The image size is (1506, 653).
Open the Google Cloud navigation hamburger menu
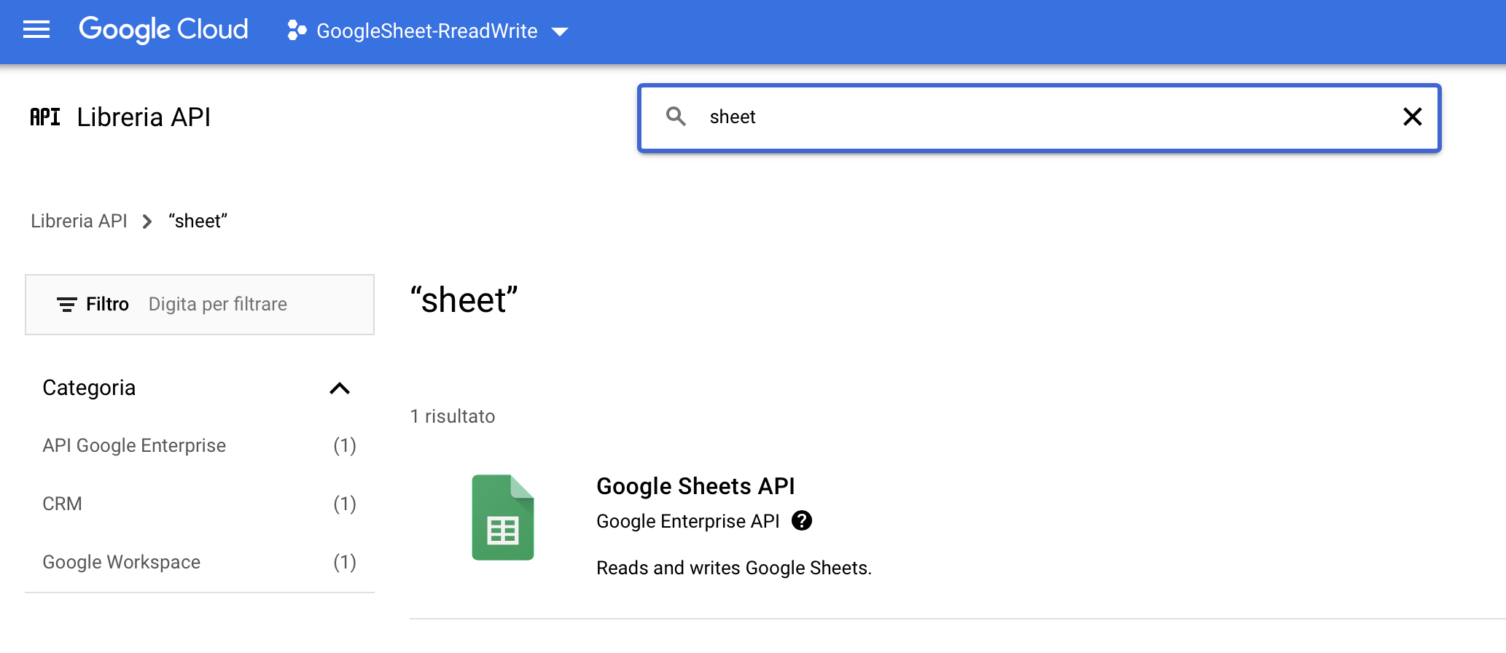(x=36, y=31)
